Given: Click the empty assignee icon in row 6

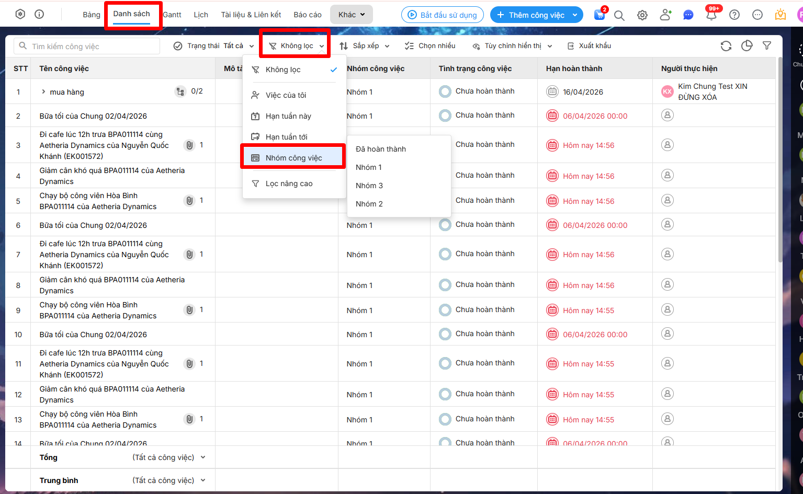Looking at the screenshot, I should [x=668, y=224].
